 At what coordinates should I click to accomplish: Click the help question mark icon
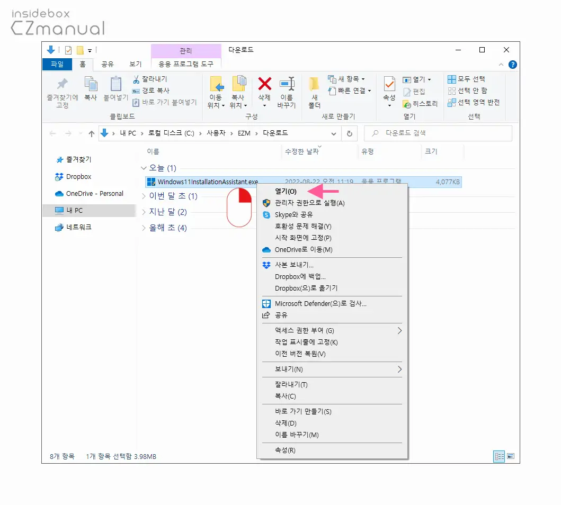pyautogui.click(x=512, y=65)
